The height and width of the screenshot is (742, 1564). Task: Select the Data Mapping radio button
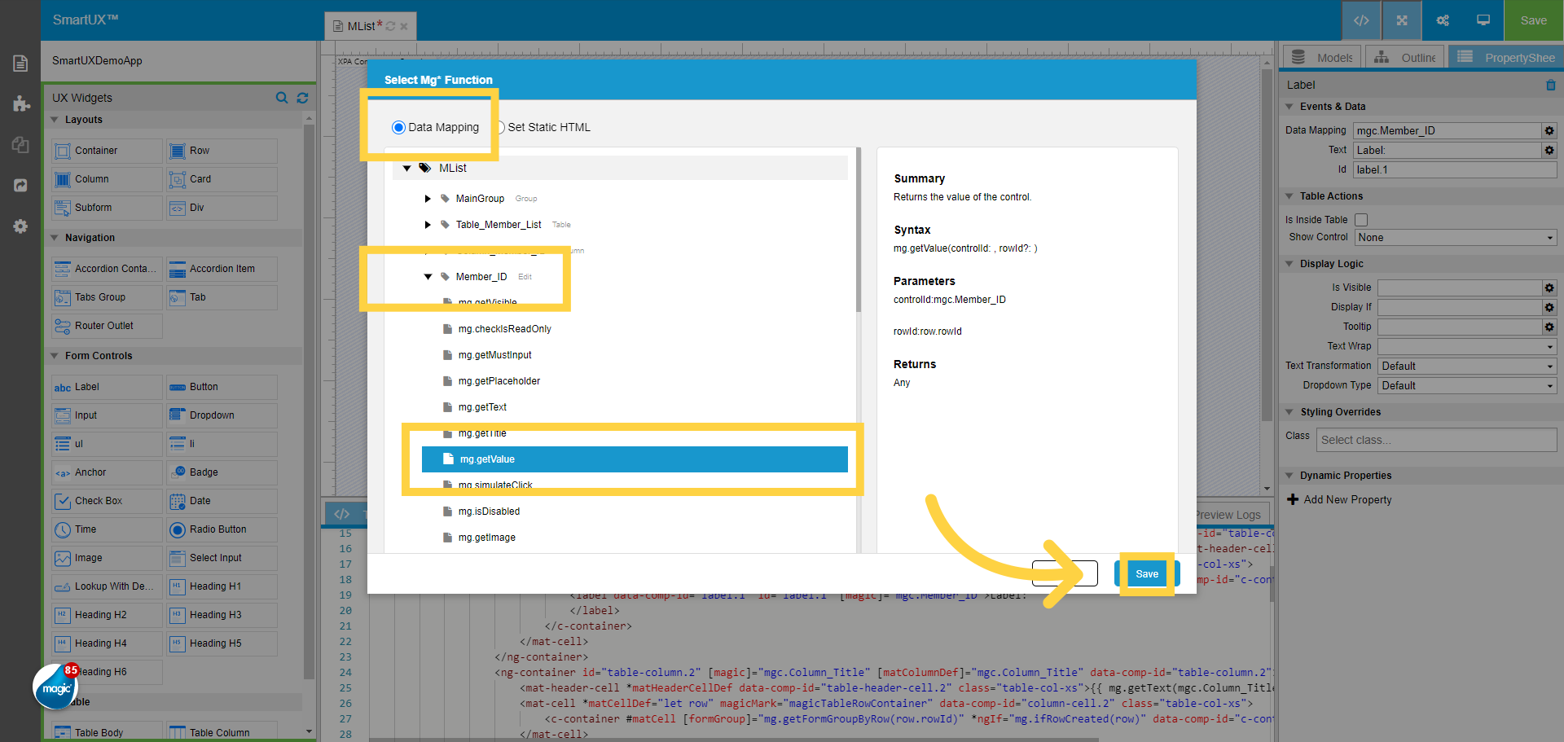click(398, 127)
